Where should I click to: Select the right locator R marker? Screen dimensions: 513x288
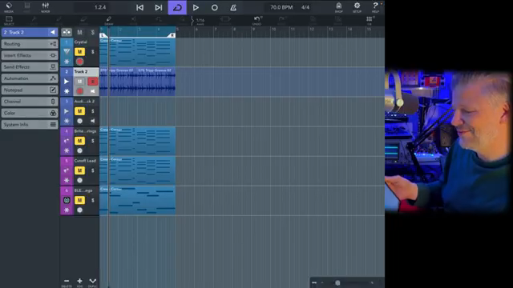point(172,35)
